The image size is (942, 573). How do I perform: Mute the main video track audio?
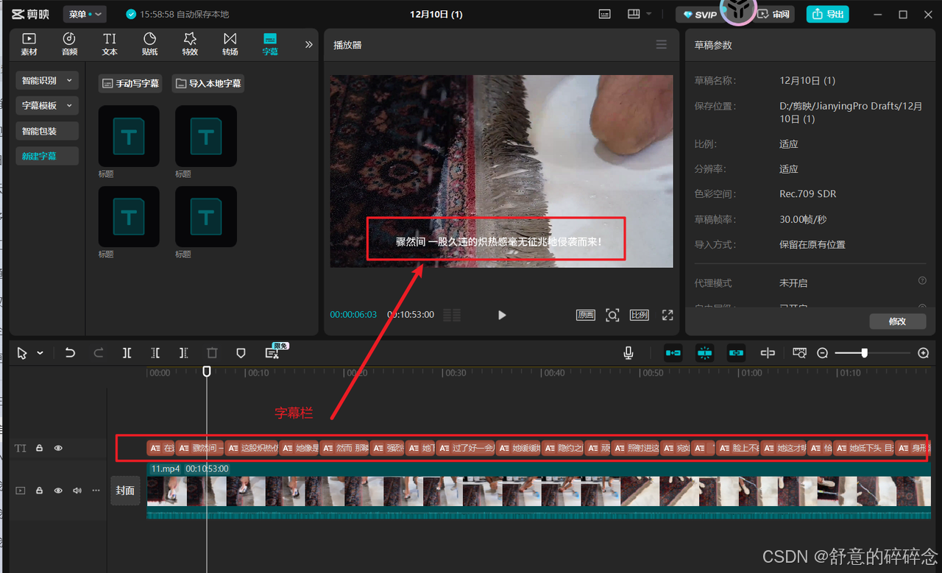click(77, 490)
